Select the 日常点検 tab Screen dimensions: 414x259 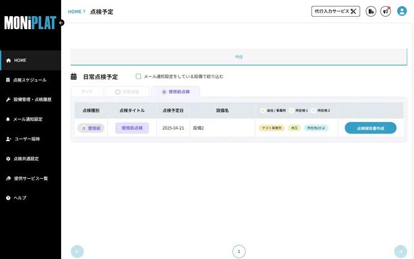coord(127,91)
